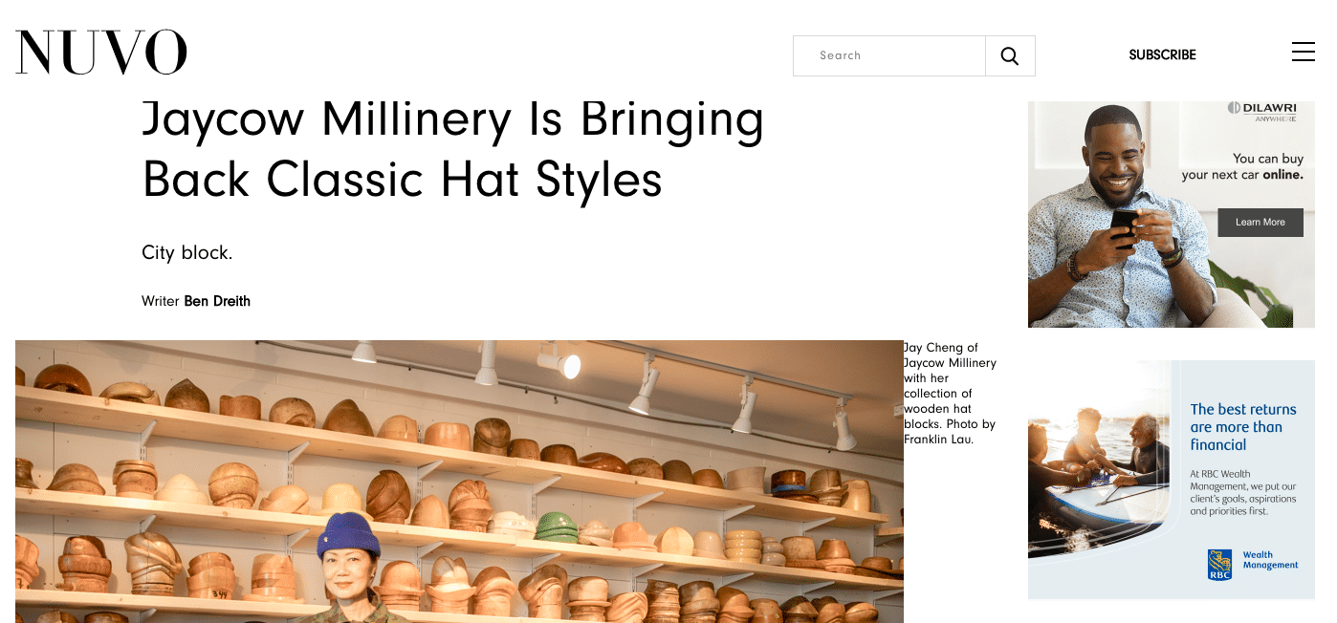Click the RBC ad body text paragraph
1337x623 pixels.
coord(1242,493)
